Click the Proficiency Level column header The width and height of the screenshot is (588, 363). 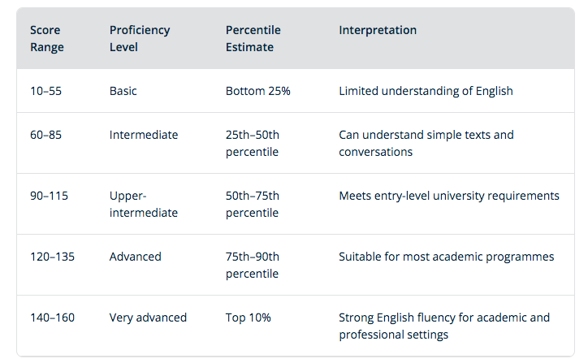pos(140,38)
